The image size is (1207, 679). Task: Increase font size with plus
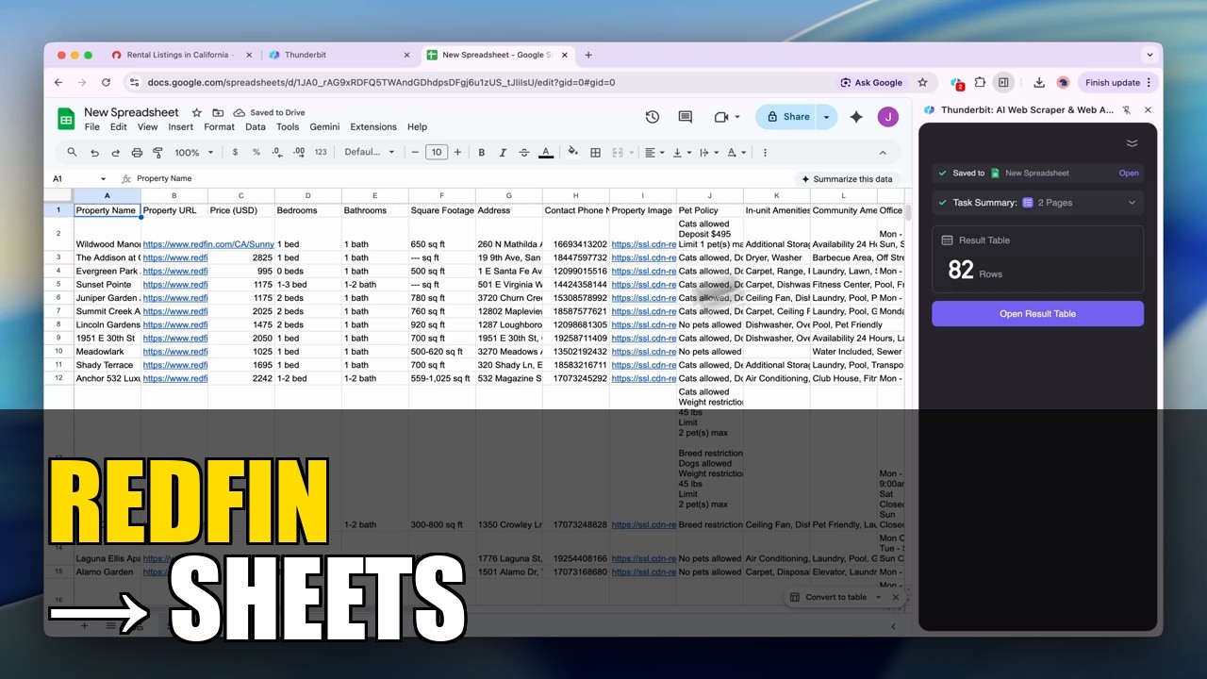[457, 152]
